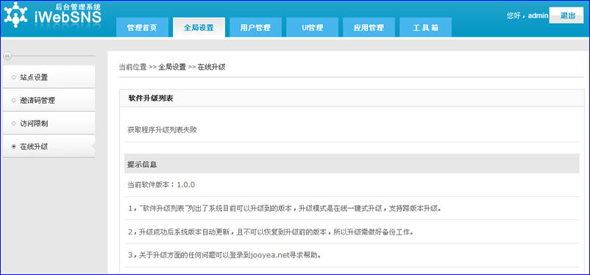Click the 获取程序升级列表失败 message

point(162,130)
